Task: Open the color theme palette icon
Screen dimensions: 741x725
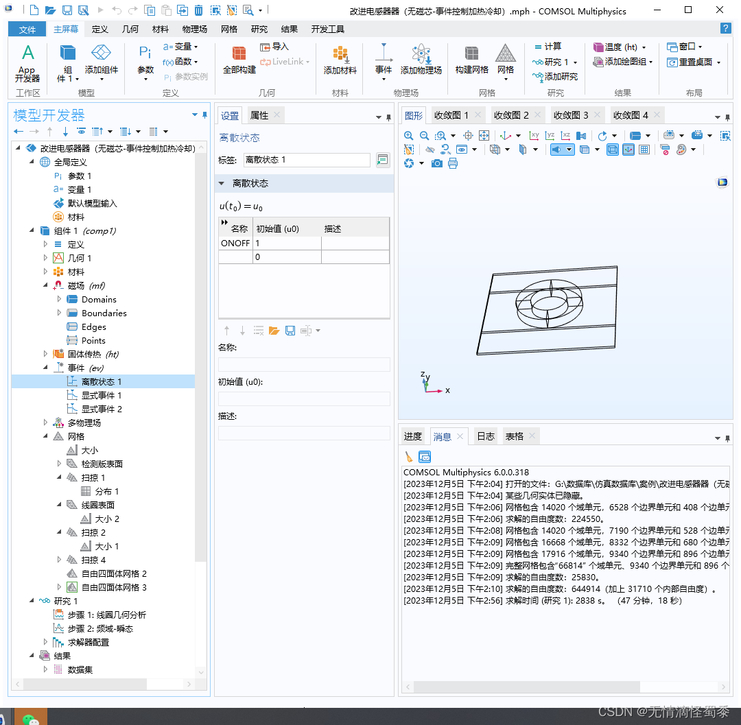Action: click(681, 150)
